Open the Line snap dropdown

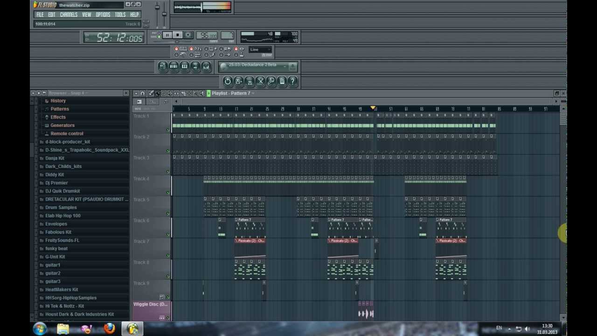coord(260,49)
